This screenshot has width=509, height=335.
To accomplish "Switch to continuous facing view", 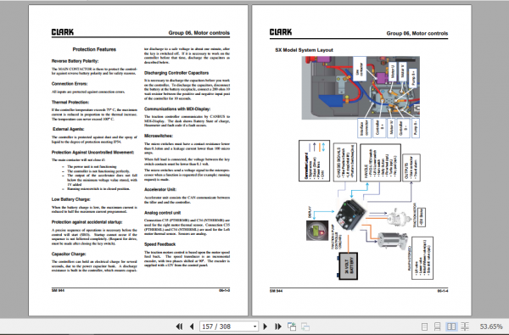I will [x=465, y=327].
